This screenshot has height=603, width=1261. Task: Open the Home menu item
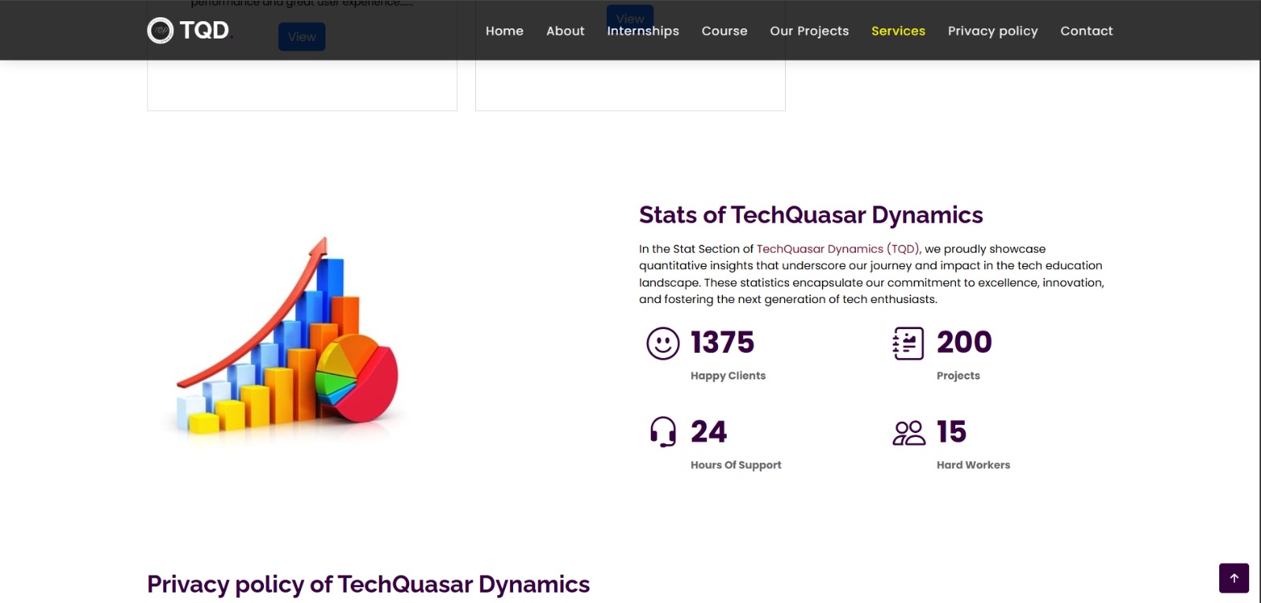click(x=504, y=31)
